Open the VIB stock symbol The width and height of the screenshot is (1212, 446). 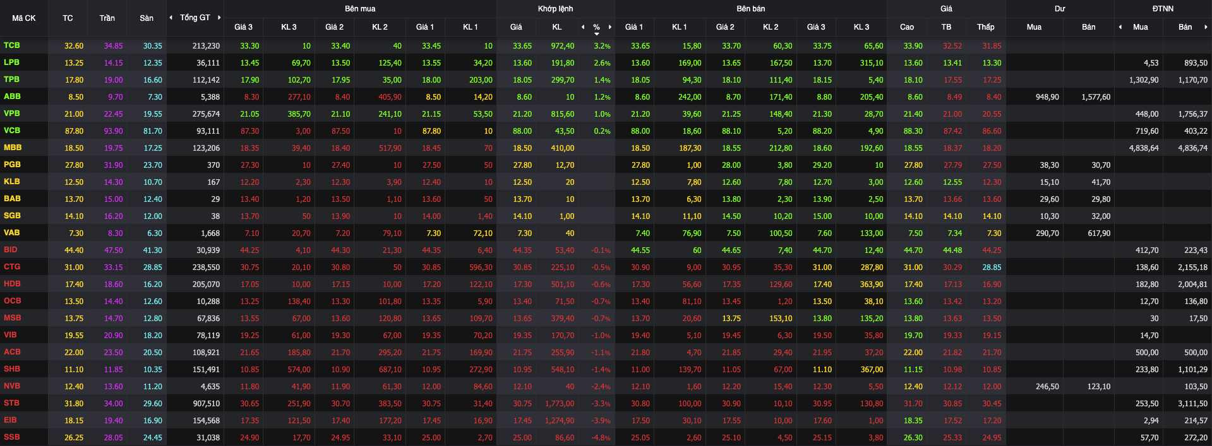tap(10, 335)
